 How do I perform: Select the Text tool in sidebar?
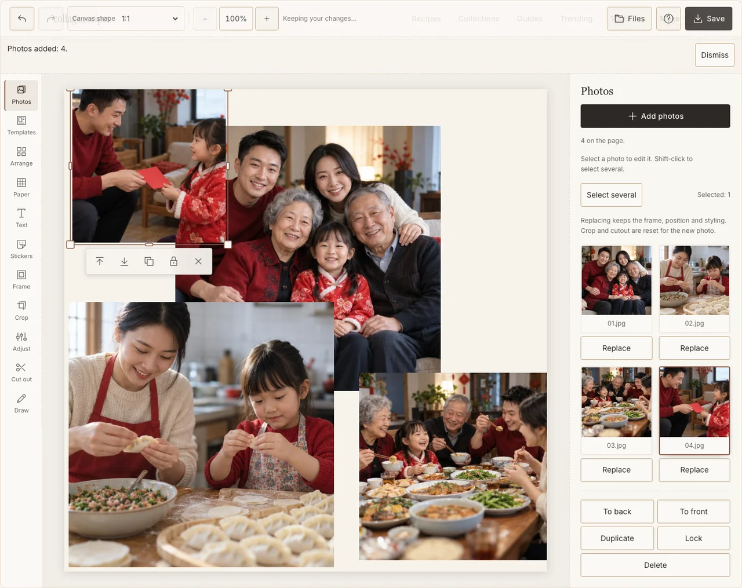(21, 218)
